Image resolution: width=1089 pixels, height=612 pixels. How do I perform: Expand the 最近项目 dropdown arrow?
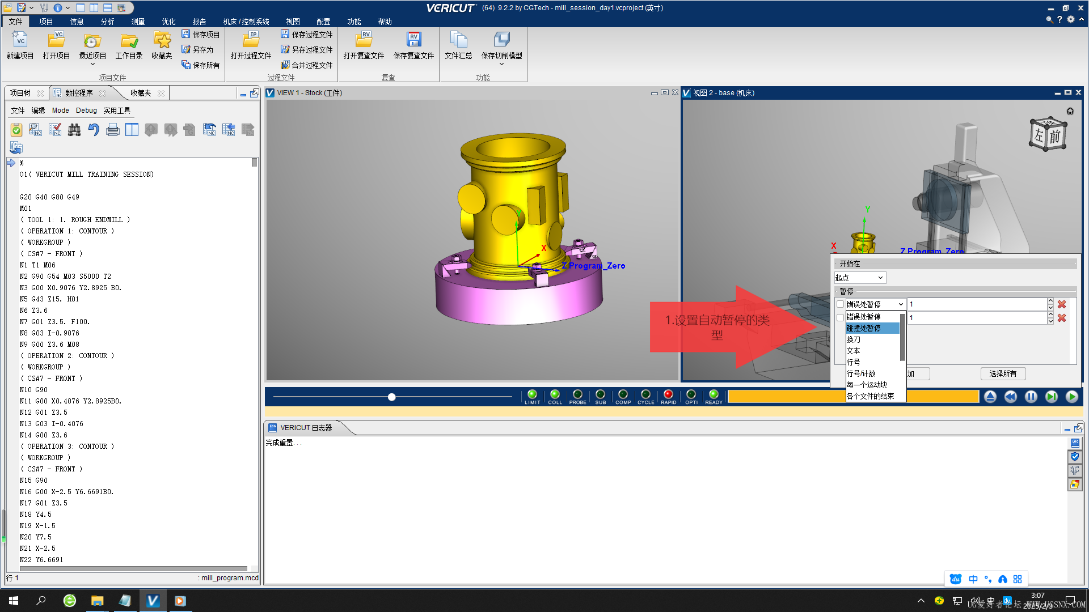point(92,64)
